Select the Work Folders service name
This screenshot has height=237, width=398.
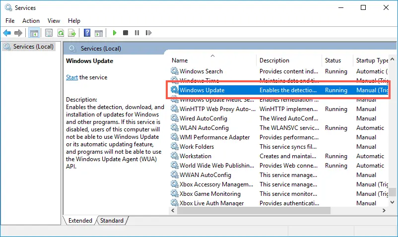[197, 146]
